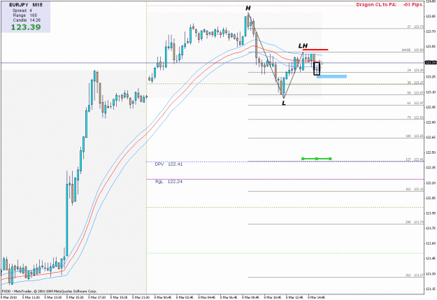Click 122.50 on the price axis
Screen dimensions: 437x300
point(431,152)
